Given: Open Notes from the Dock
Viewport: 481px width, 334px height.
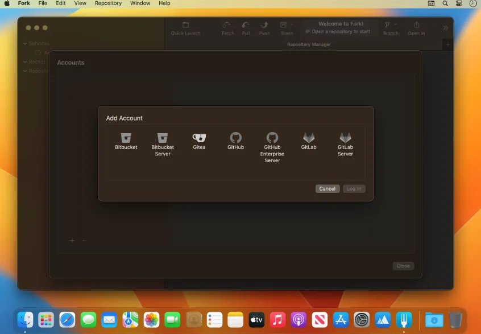Looking at the screenshot, I should (235, 320).
